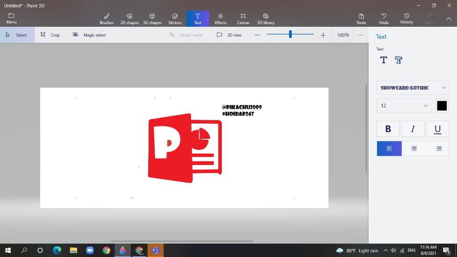Image resolution: width=457 pixels, height=257 pixels.
Task: Toggle Italic formatting
Action: tap(413, 129)
